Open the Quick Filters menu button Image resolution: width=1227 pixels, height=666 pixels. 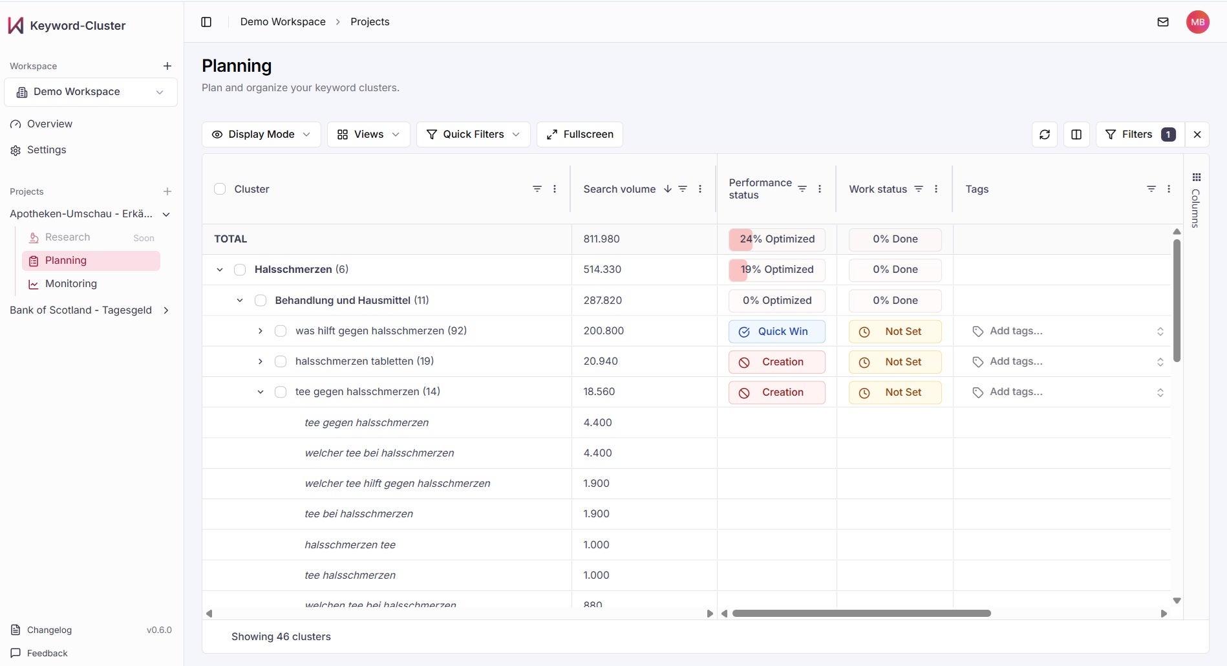(473, 134)
